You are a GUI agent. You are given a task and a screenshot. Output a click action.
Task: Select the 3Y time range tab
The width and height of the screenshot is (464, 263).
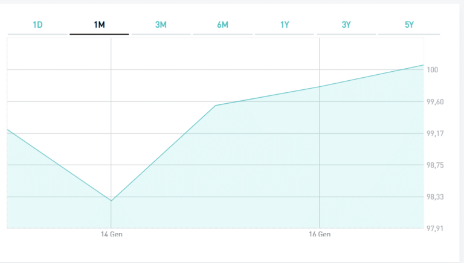tap(346, 25)
